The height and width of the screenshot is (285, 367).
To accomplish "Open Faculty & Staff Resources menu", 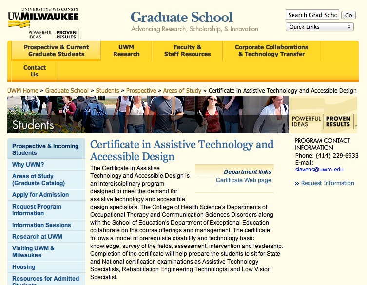I will pos(187,51).
